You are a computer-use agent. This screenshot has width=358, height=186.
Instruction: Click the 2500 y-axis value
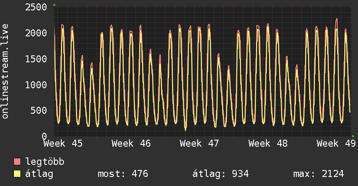click(36, 7)
